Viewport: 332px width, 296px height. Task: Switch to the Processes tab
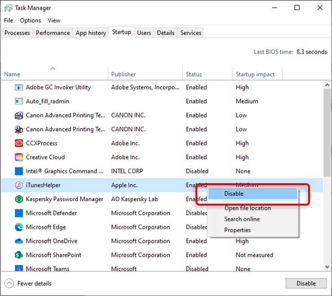17,33
